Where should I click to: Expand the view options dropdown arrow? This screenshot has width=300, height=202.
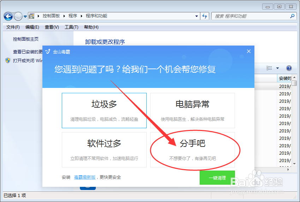pos(277,68)
